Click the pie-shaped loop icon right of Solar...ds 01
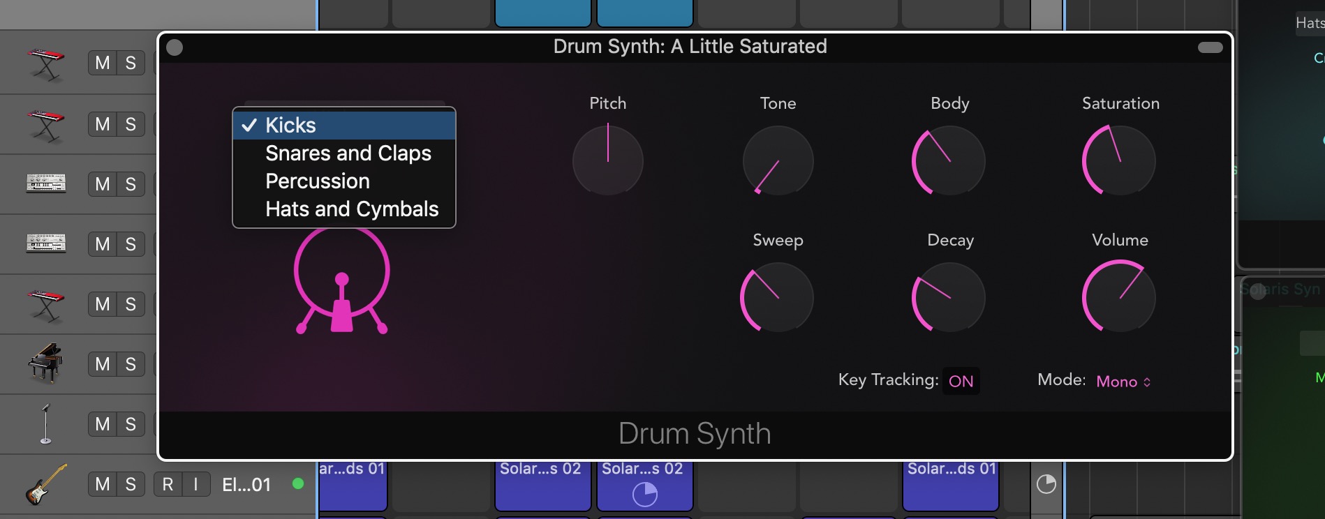Image resolution: width=1325 pixels, height=519 pixels. coord(1046,484)
